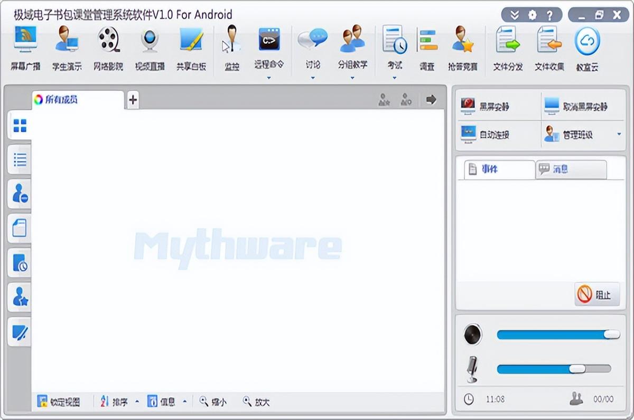Image resolution: width=634 pixels, height=420 pixels.
Task: Open 教室云 classroom cloud
Action: click(587, 49)
